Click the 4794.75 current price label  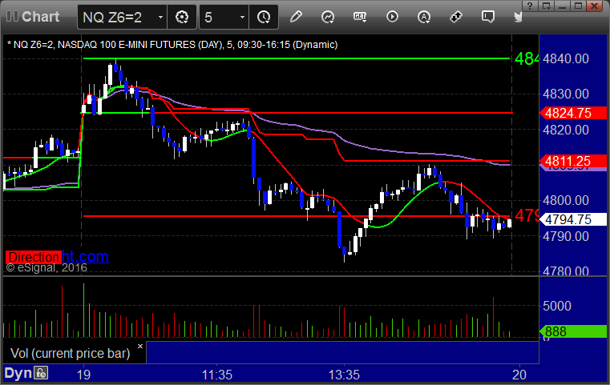573,219
